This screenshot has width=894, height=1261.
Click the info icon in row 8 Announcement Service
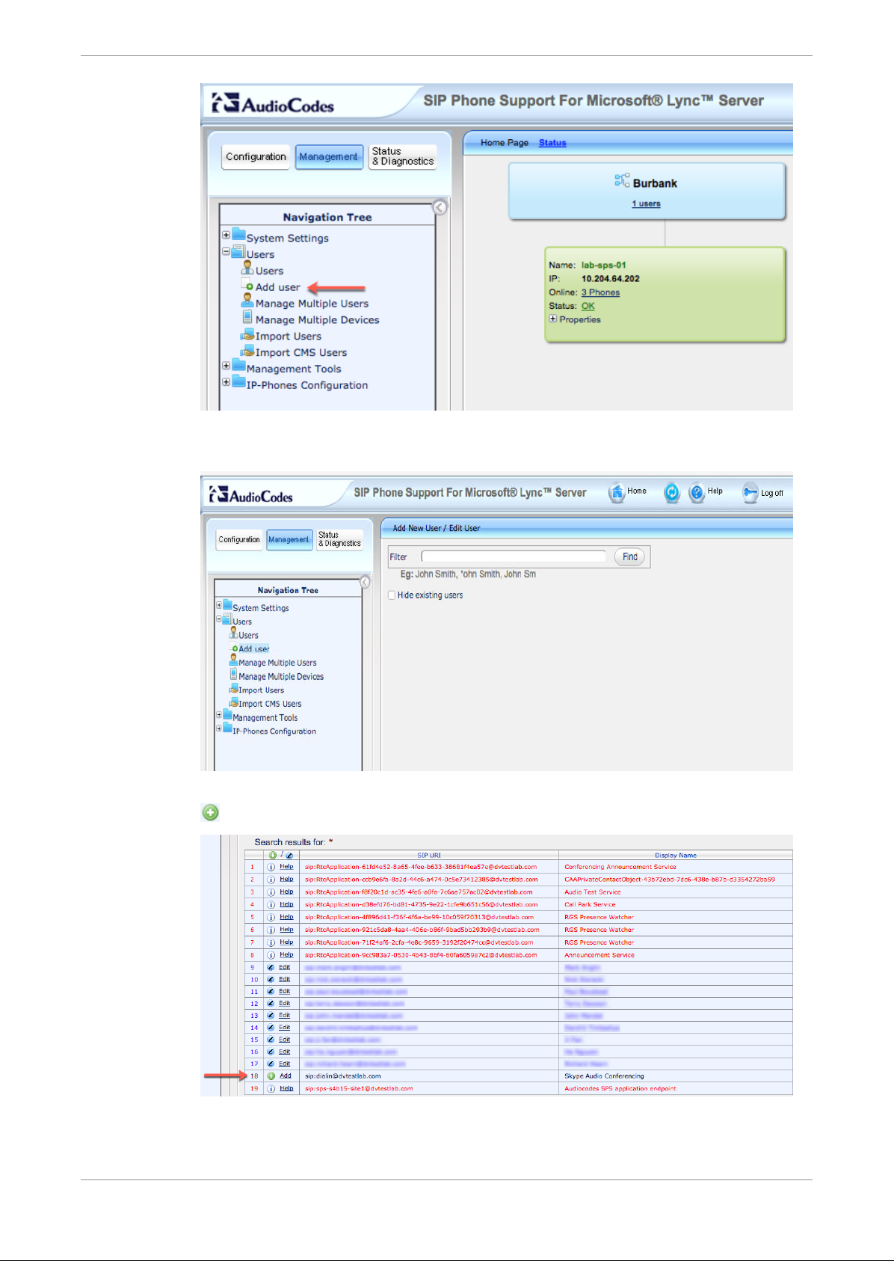coord(271,955)
